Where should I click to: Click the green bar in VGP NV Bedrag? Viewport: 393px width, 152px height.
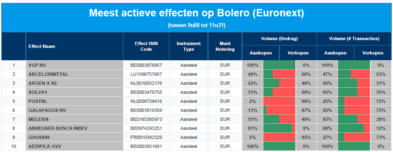(x=279, y=65)
